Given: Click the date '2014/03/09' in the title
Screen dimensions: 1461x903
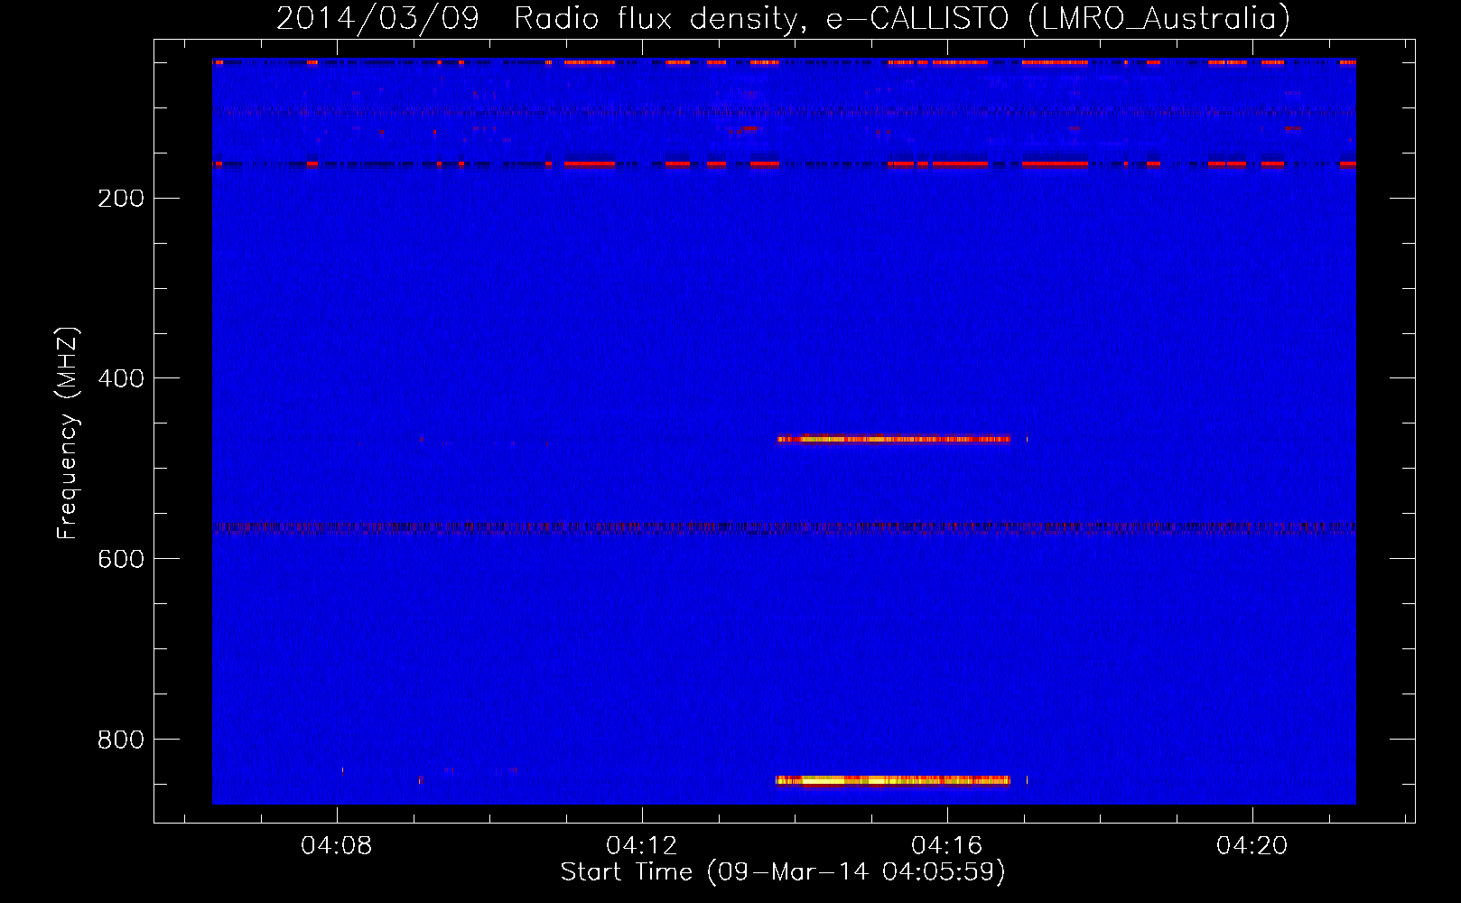Looking at the screenshot, I should 377,18.
